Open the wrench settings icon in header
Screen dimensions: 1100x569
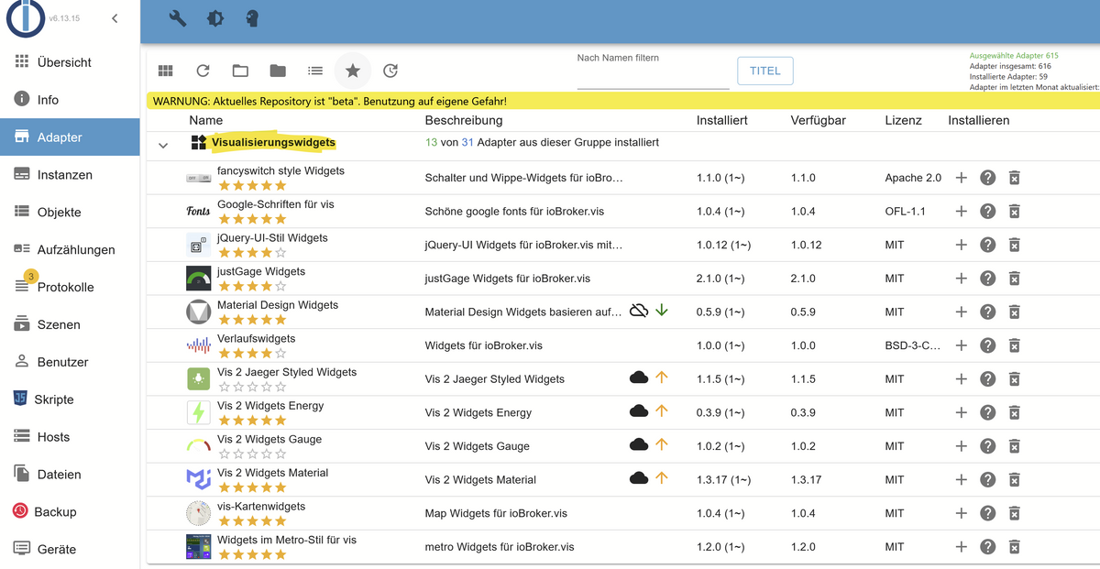point(179,18)
